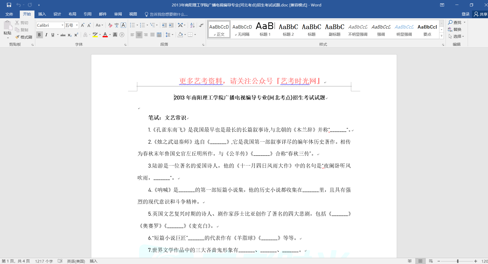The width and height of the screenshot is (488, 264).
Task: Apply strikethrough formatting
Action: click(x=63, y=35)
